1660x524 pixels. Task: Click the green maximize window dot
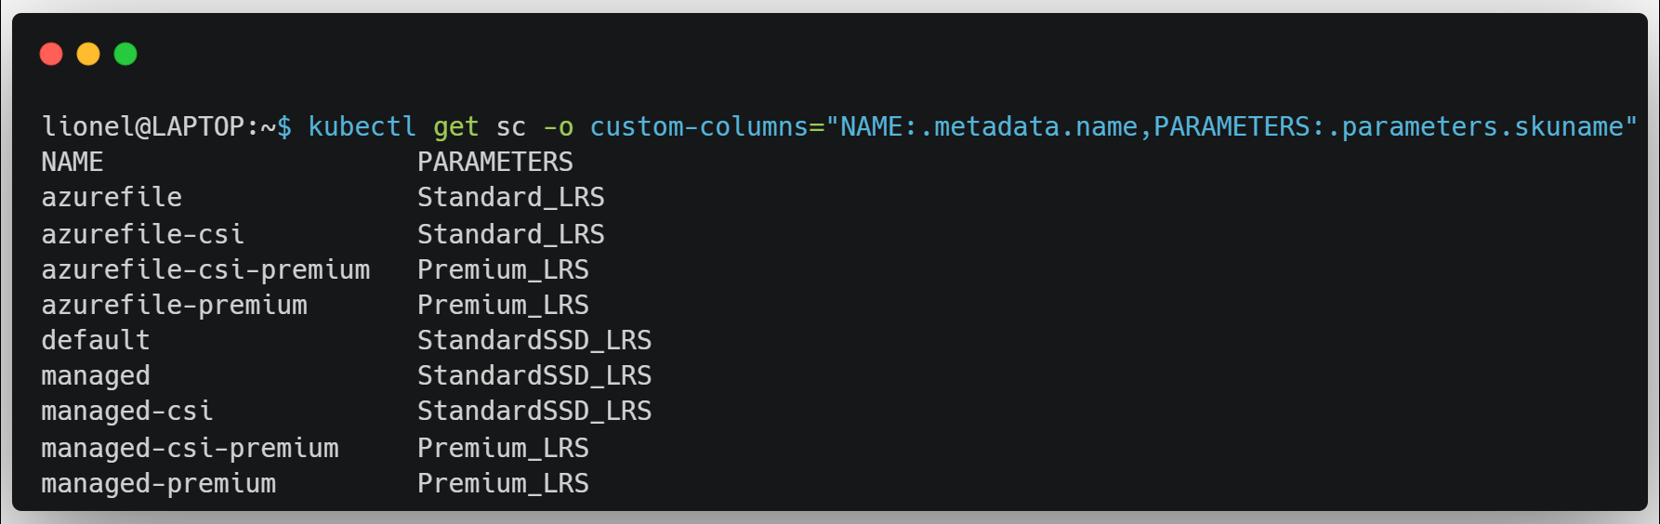coord(125,55)
